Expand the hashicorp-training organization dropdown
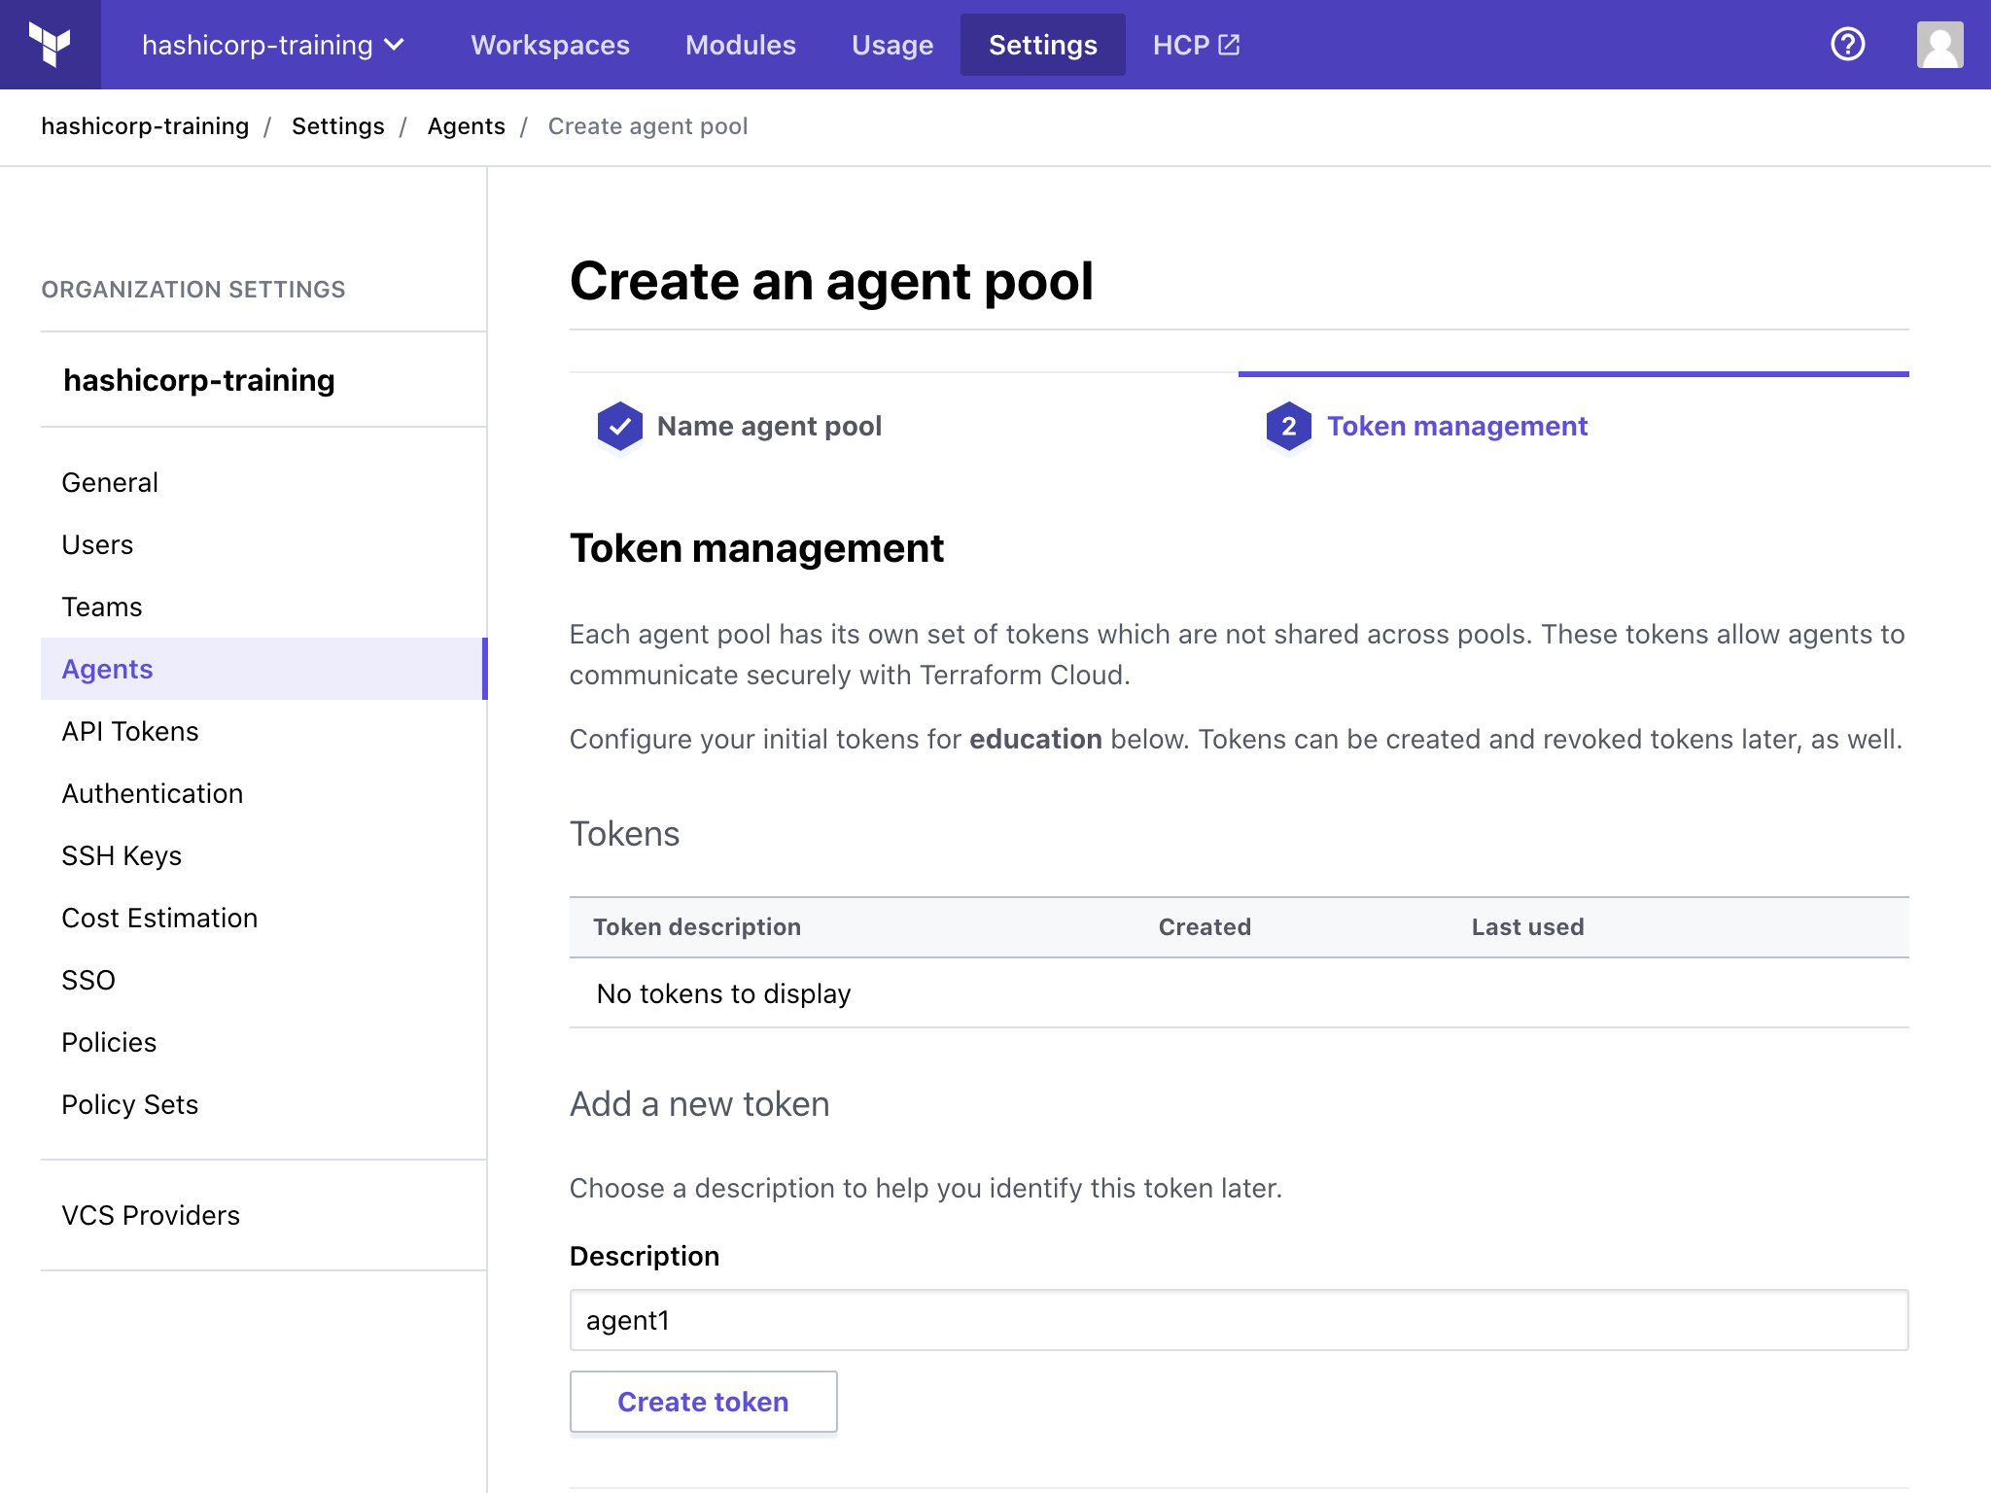The width and height of the screenshot is (1991, 1493). click(273, 45)
